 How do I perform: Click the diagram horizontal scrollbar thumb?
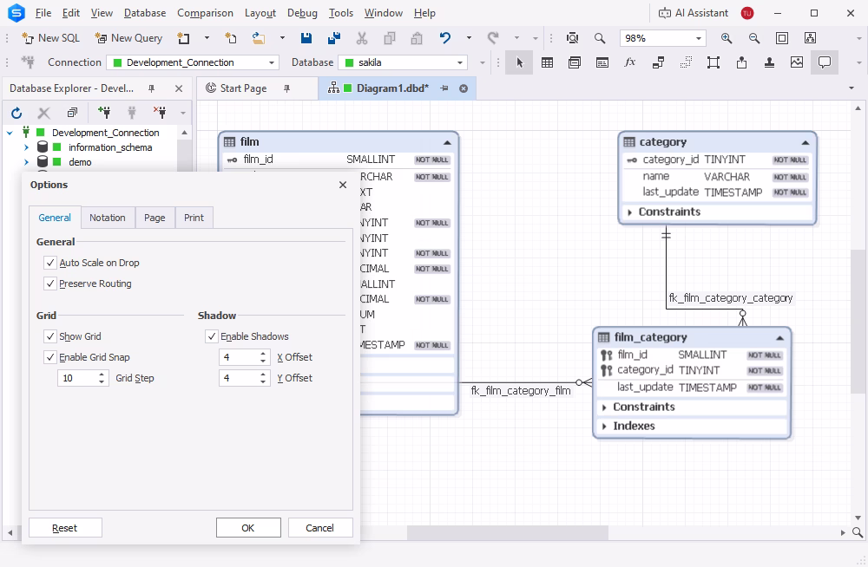pyautogui.click(x=508, y=532)
